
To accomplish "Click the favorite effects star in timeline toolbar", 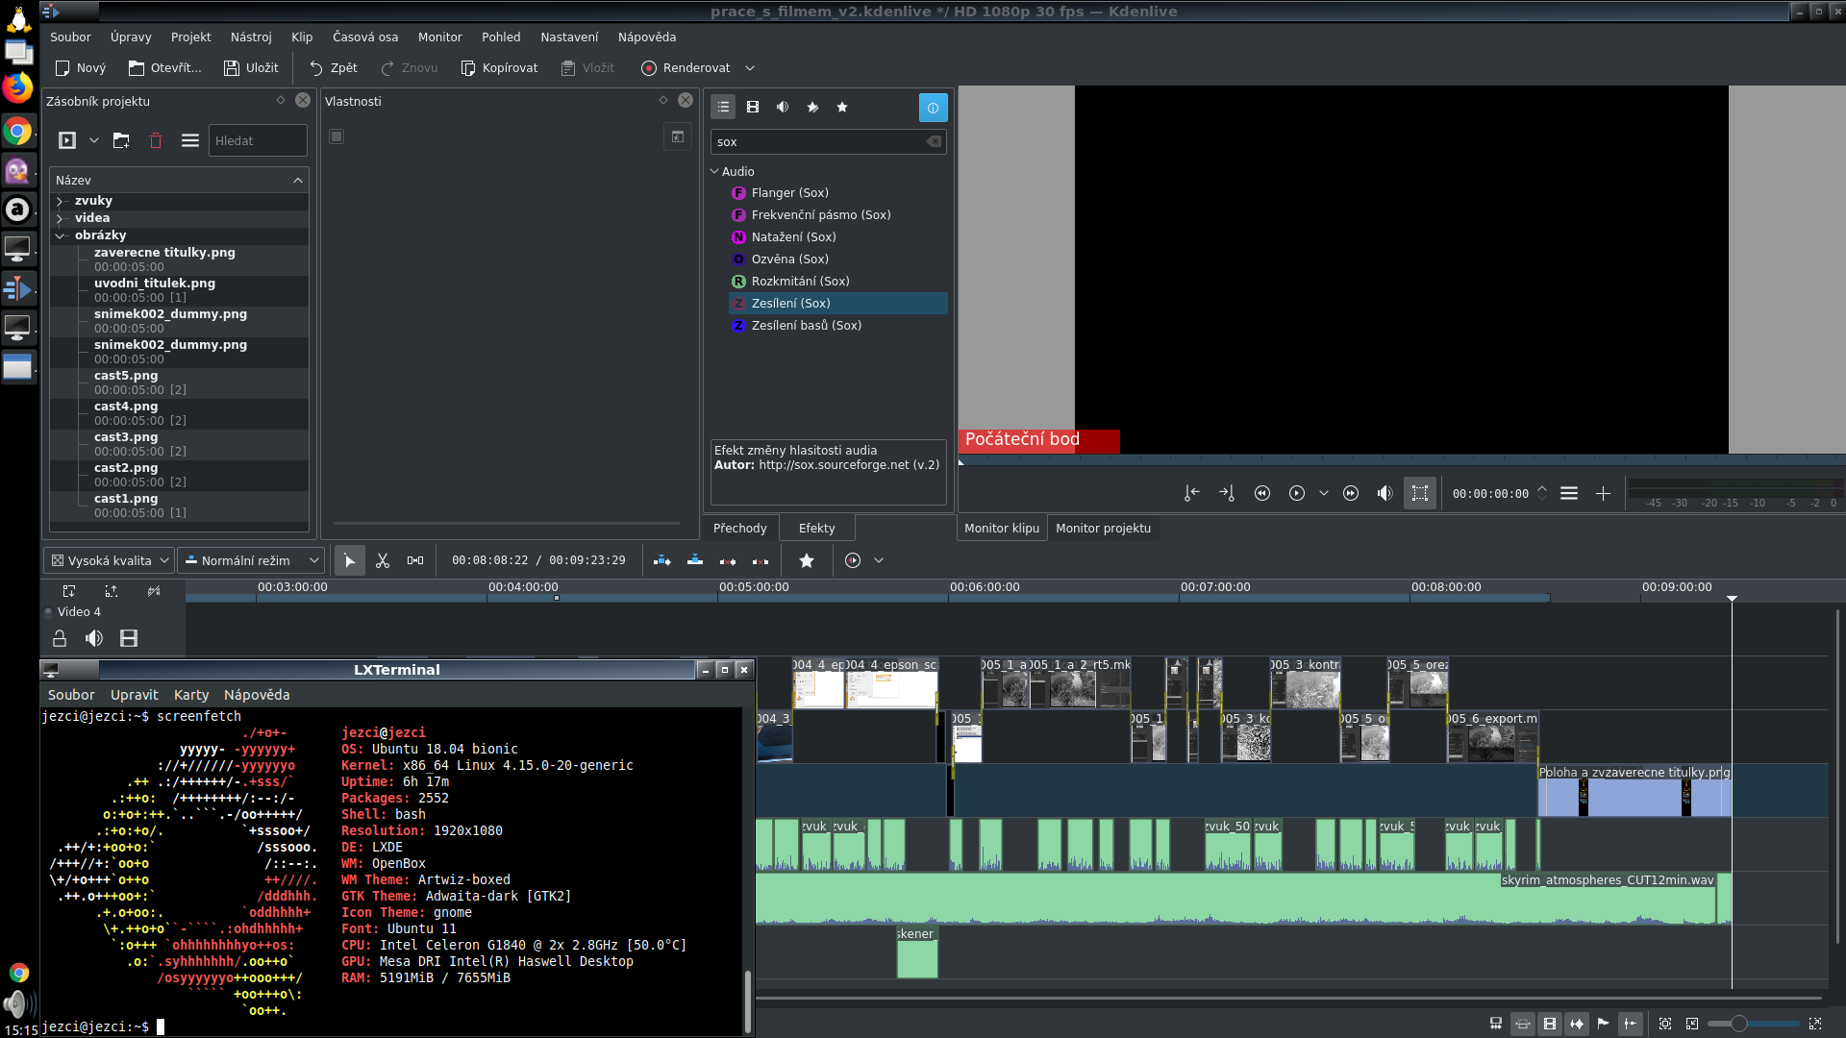I will point(807,560).
